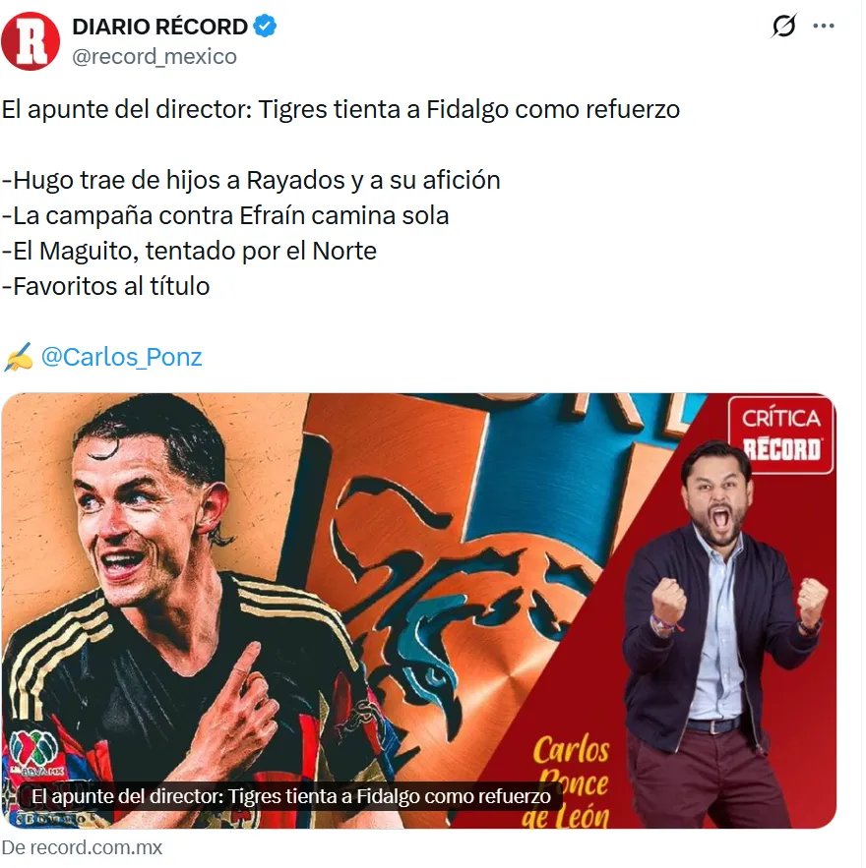Click the Liga MX patch on sleeve
Image resolution: width=866 pixels, height=868 pixels.
pos(34,755)
